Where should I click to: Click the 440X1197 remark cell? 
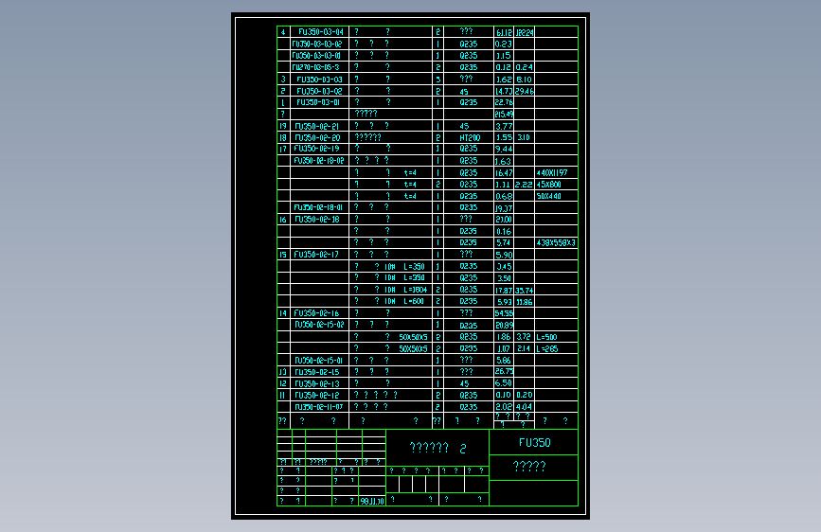(552, 173)
